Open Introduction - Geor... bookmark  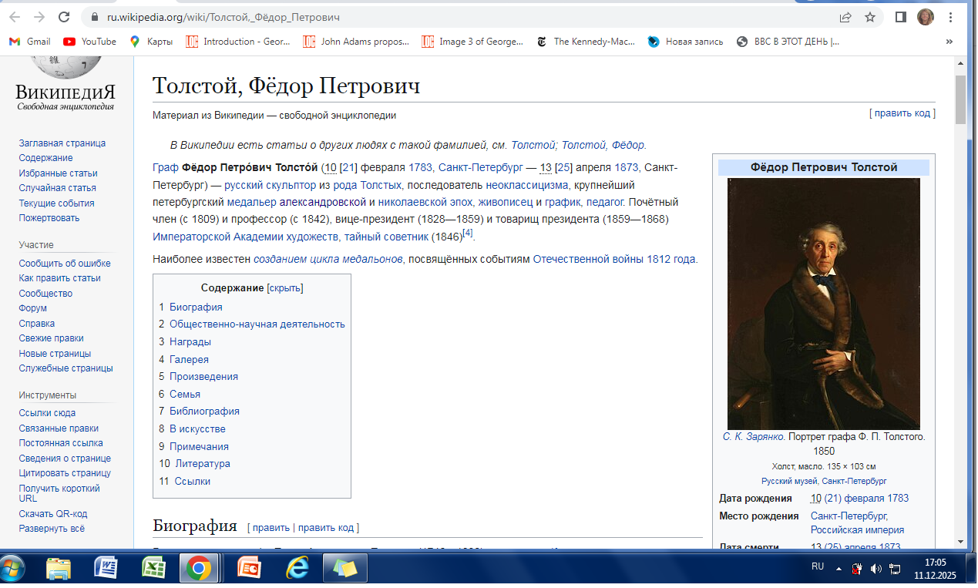click(x=238, y=42)
